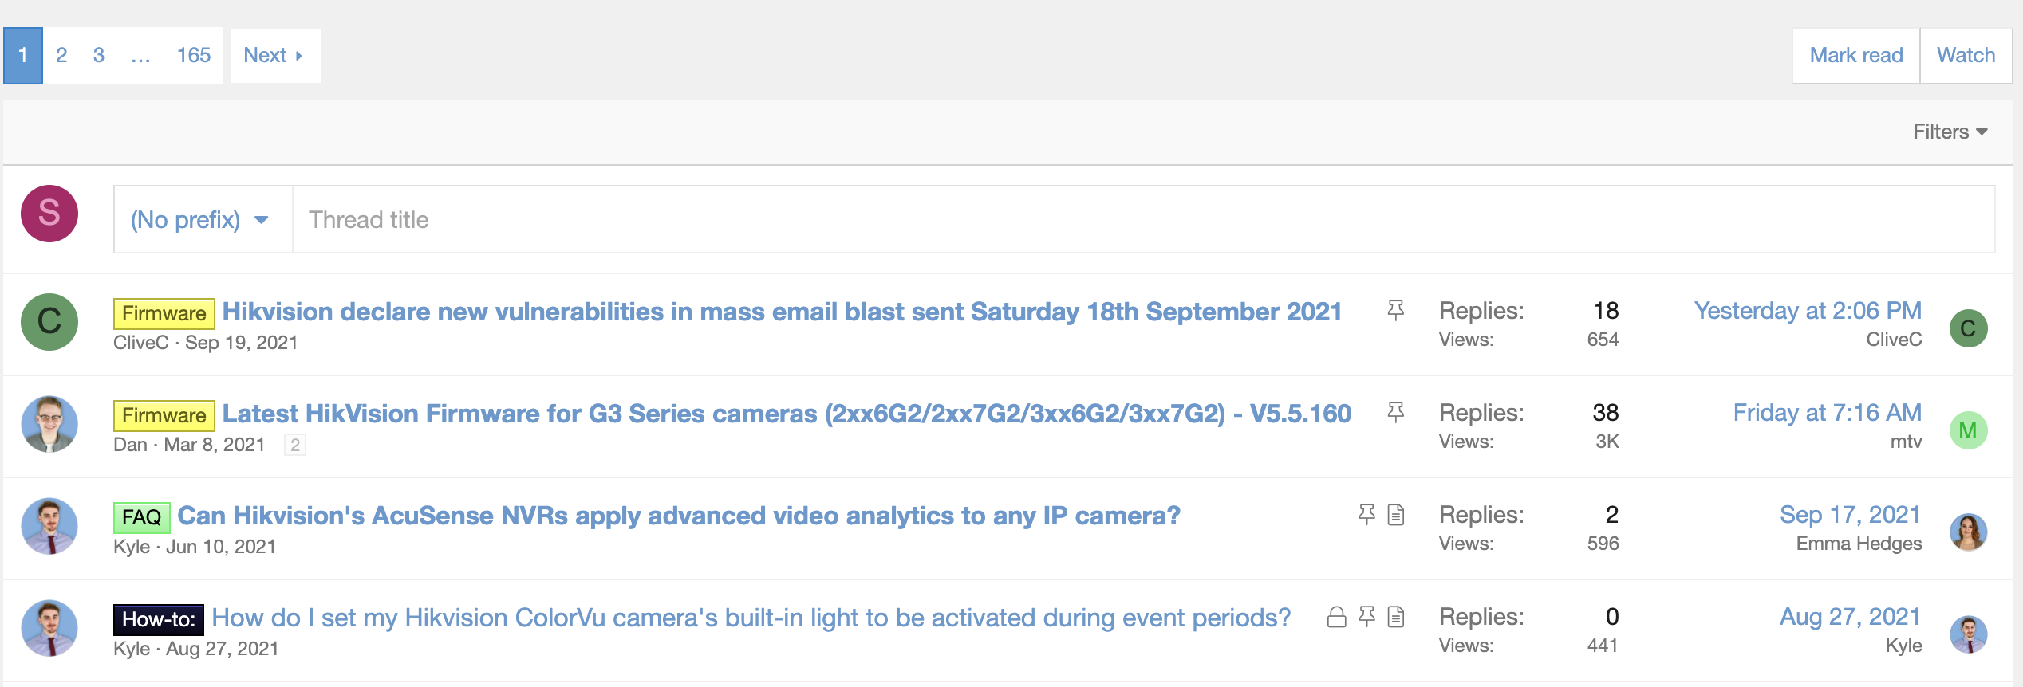Click sticky pin icon on ColorVu thread
Image resolution: width=2023 pixels, height=687 pixels.
(x=1366, y=617)
